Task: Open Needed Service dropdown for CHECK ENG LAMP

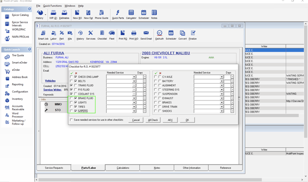Action: tap(134, 77)
